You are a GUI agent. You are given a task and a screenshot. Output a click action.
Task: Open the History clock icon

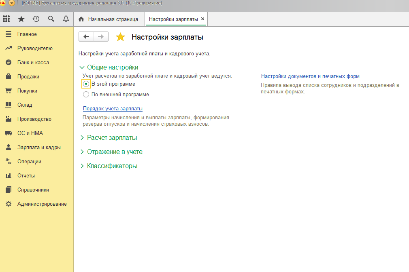click(x=36, y=19)
